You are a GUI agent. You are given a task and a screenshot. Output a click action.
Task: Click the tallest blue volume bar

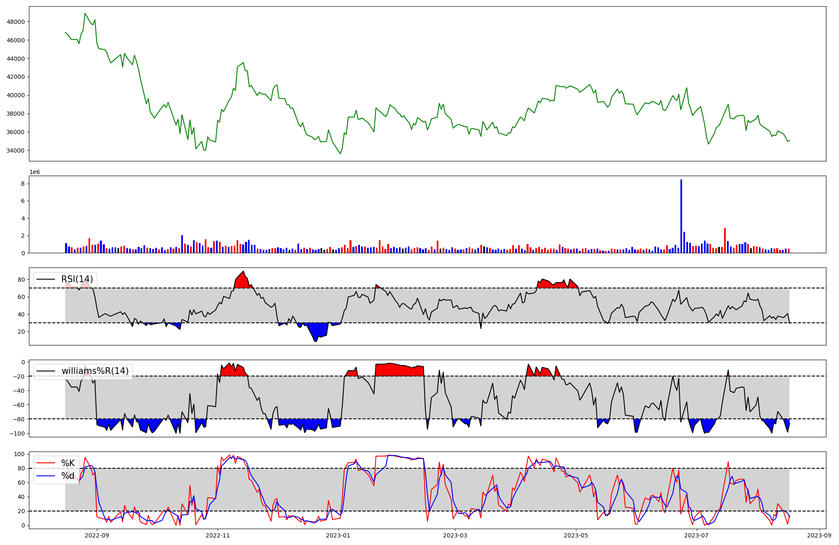coord(681,216)
